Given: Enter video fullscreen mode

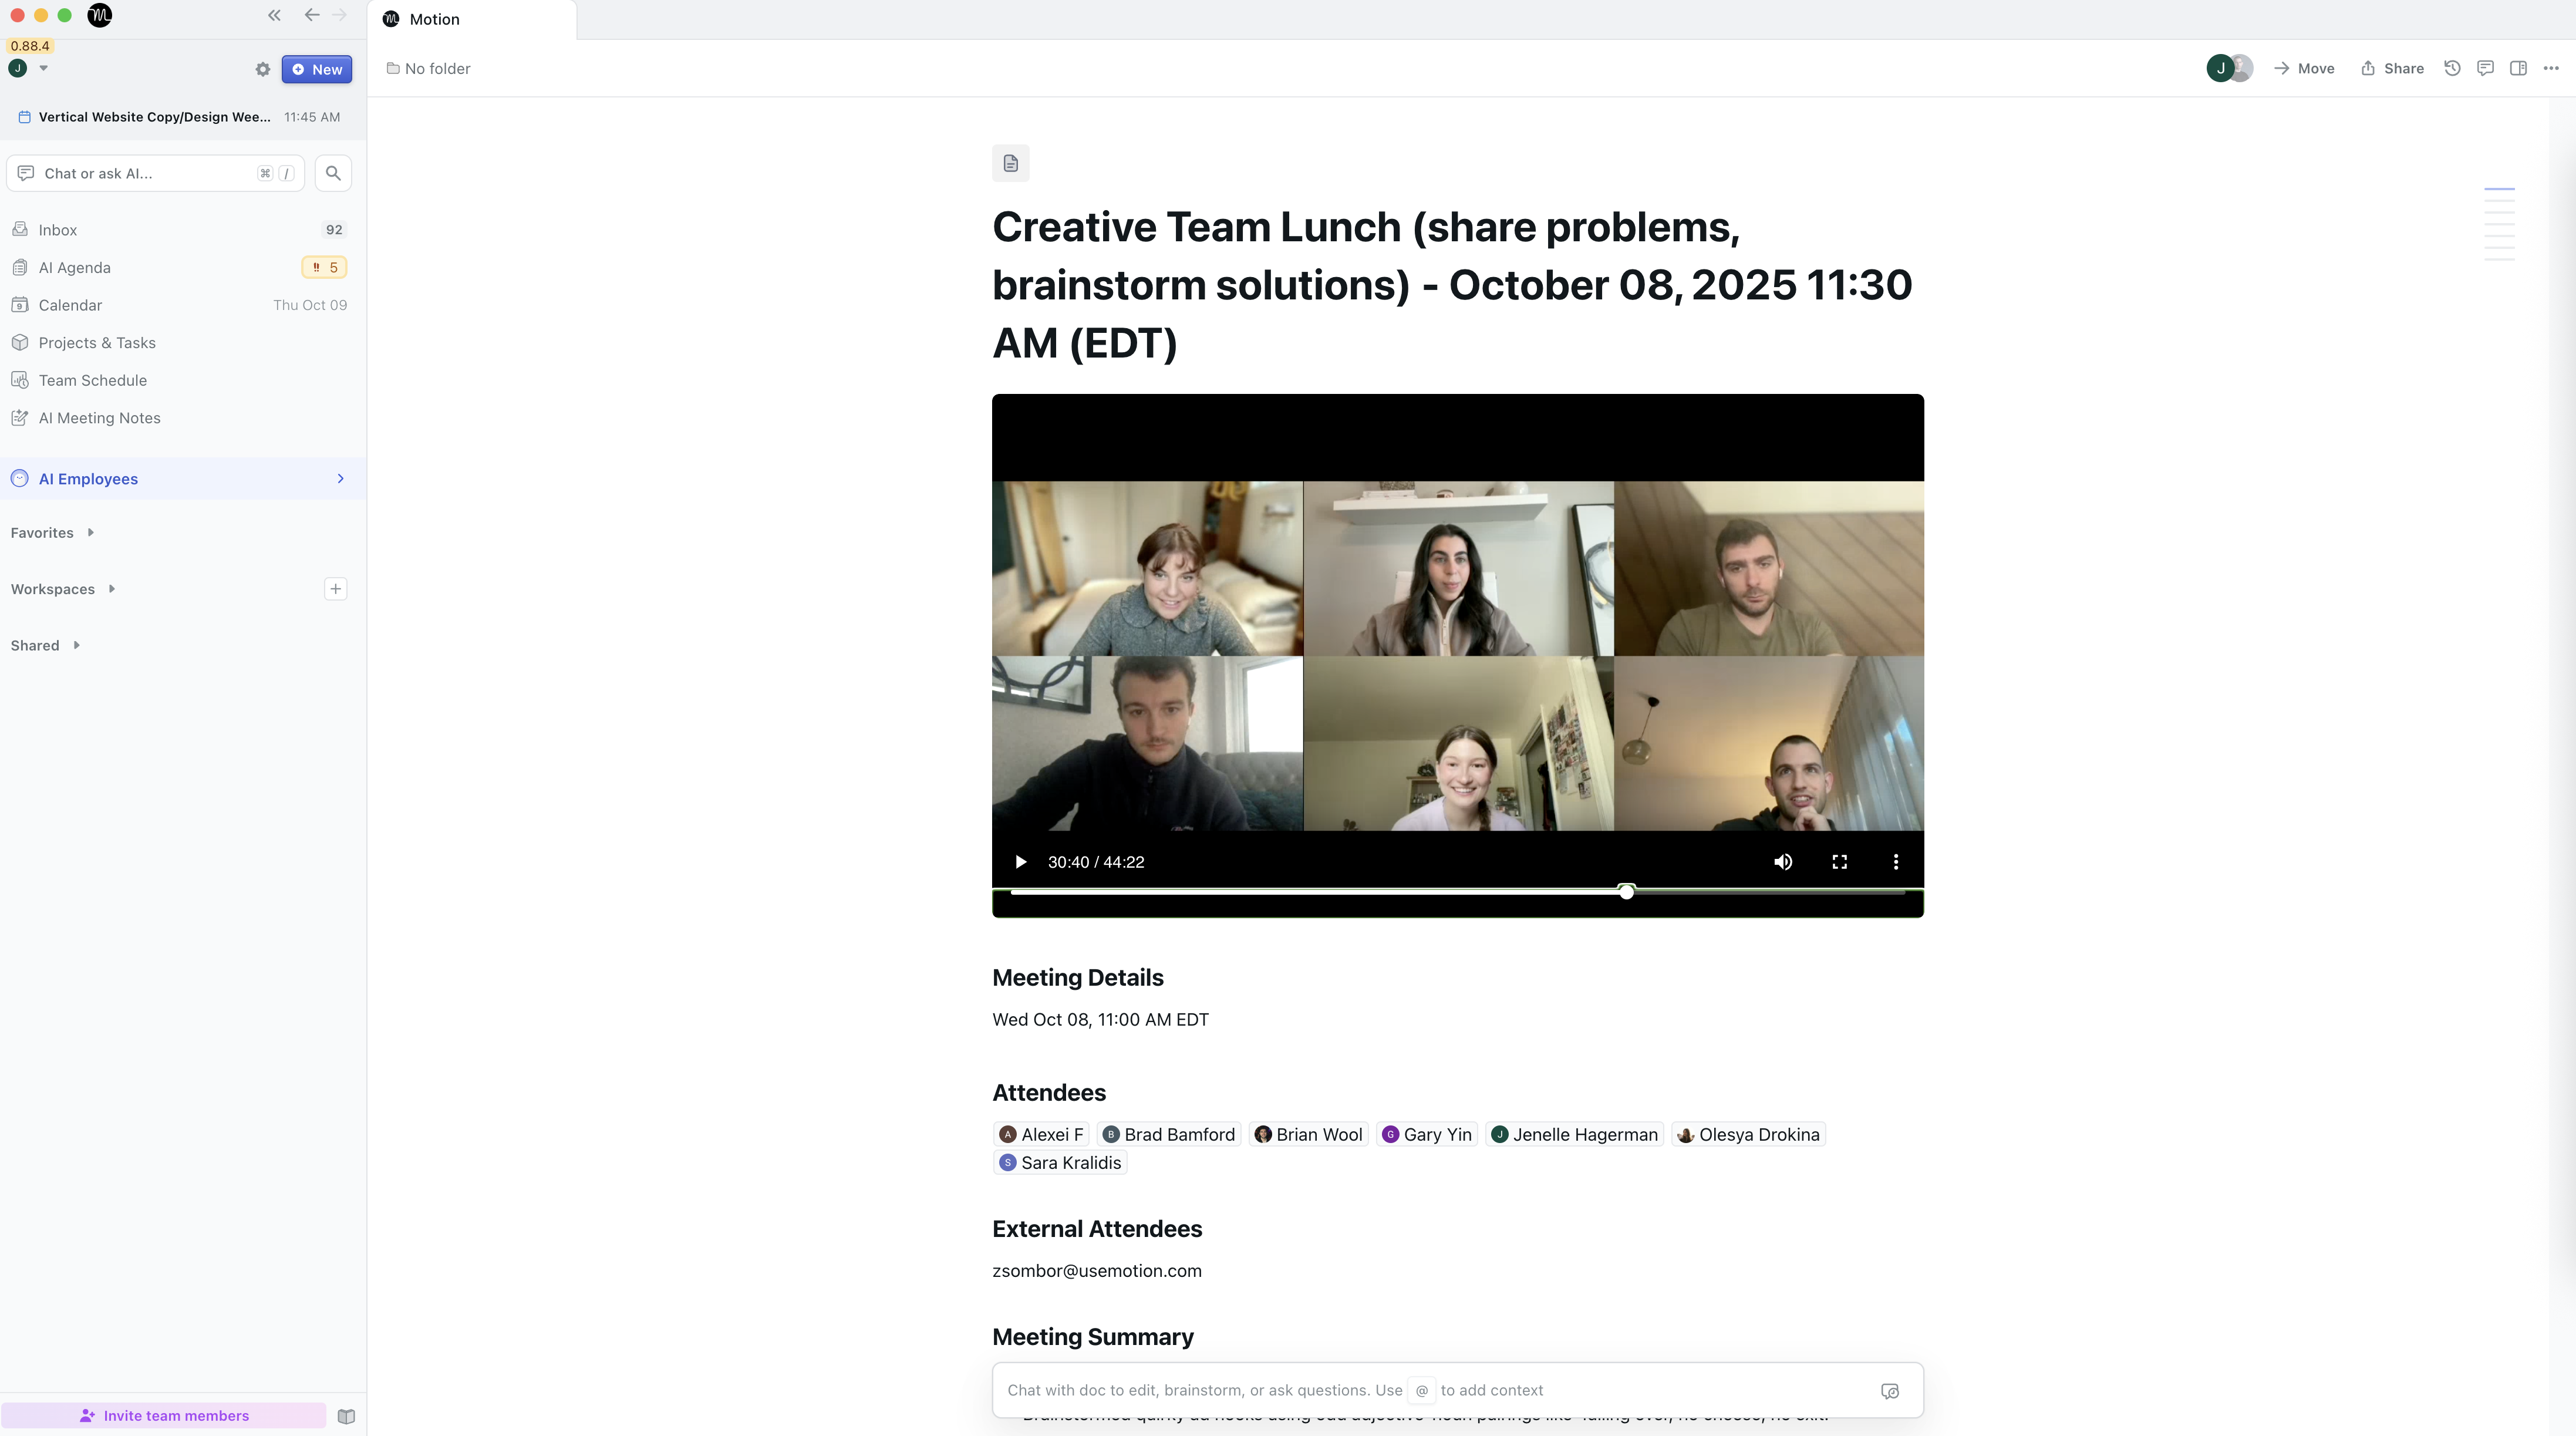Looking at the screenshot, I should coord(1839,862).
